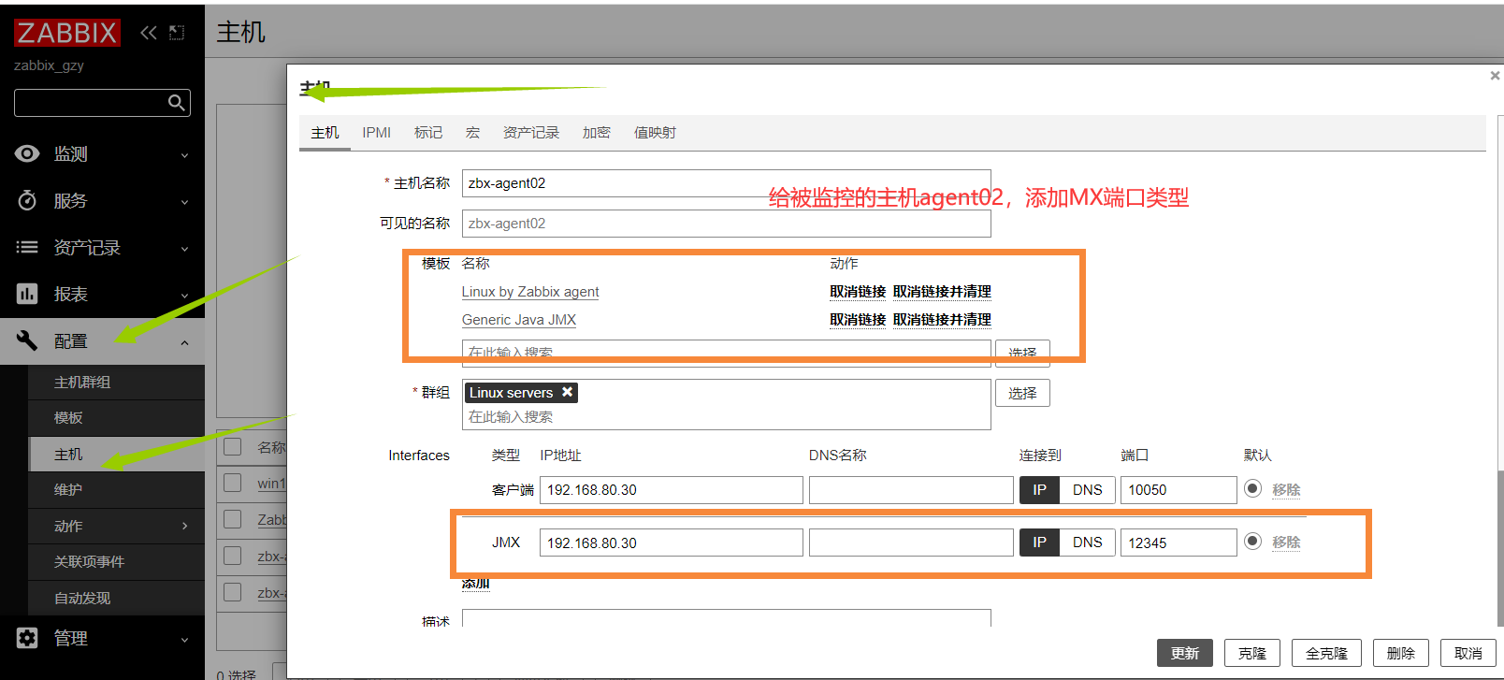Click 选择 button beside 群组
The width and height of the screenshot is (1504, 680).
click(x=1022, y=393)
